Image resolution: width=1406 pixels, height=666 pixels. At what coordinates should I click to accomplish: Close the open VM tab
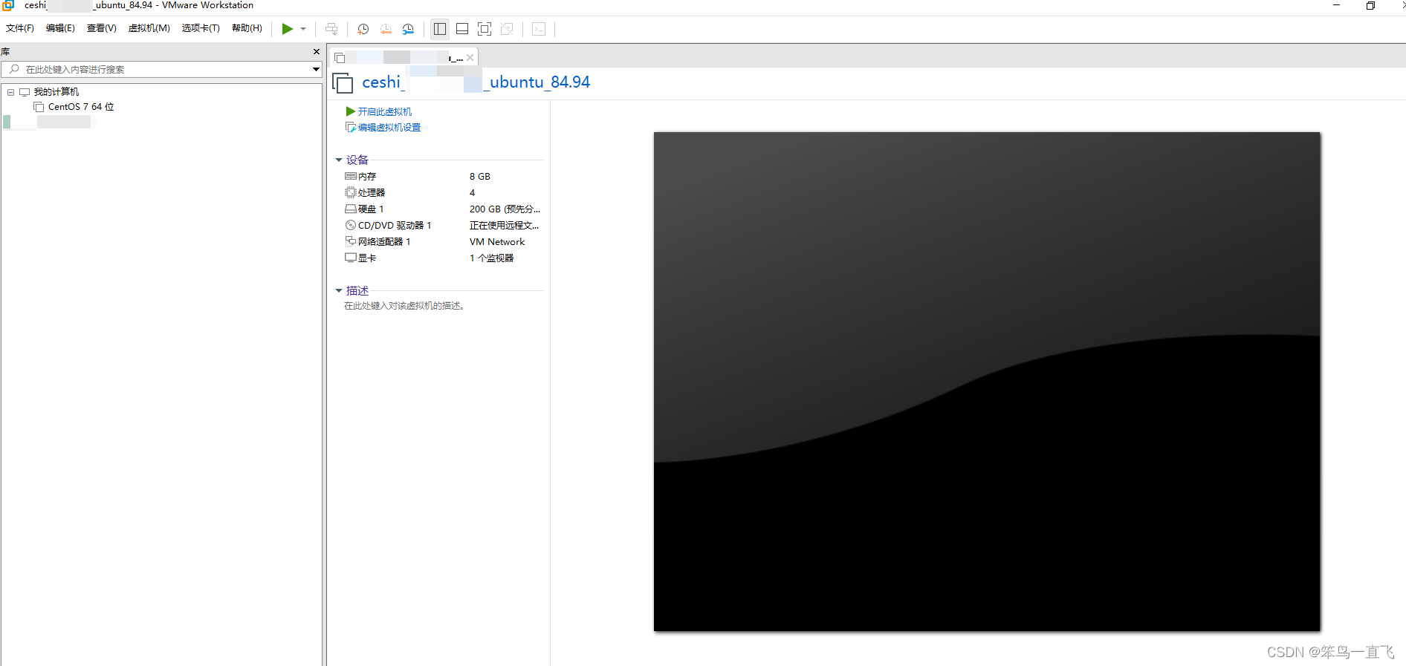[x=470, y=57]
